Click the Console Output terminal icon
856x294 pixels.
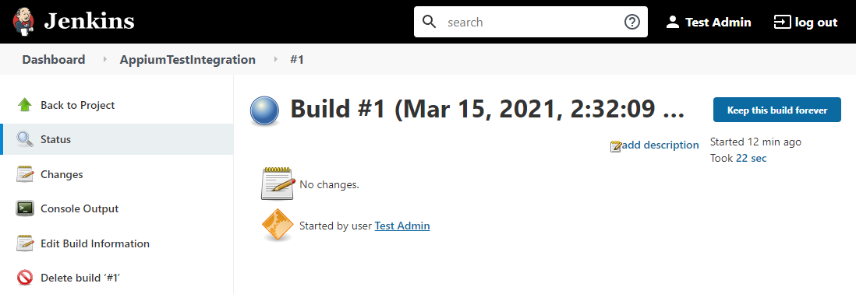[25, 208]
